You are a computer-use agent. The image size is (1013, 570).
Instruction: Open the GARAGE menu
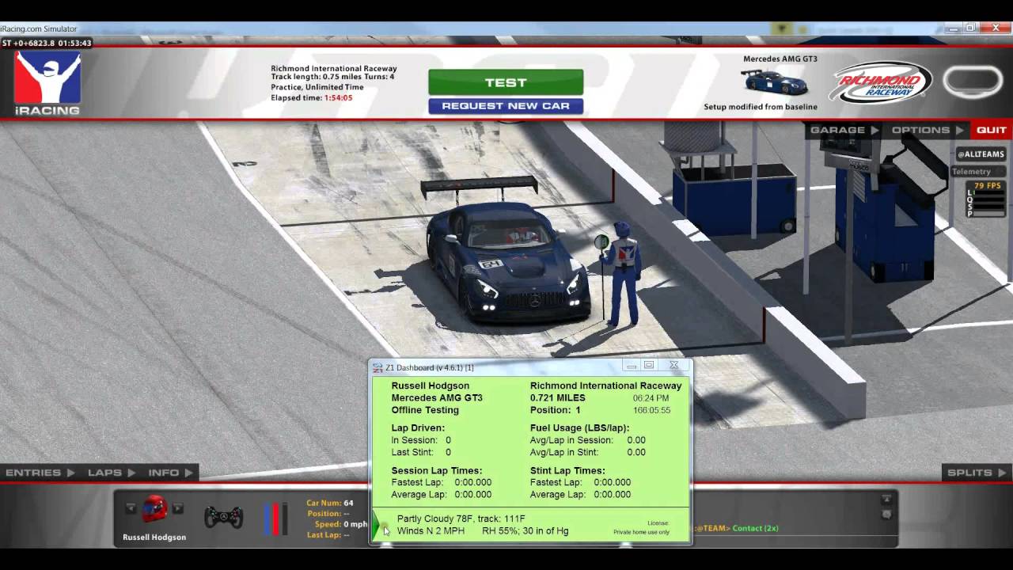coord(844,130)
